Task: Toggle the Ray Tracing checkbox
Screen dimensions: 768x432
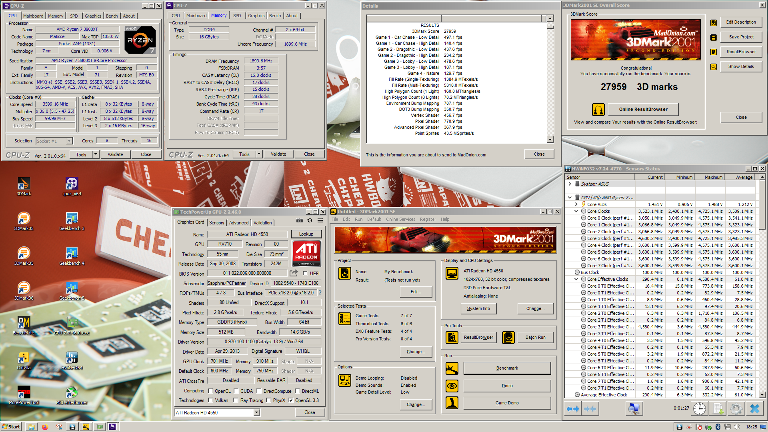Action: pos(236,400)
